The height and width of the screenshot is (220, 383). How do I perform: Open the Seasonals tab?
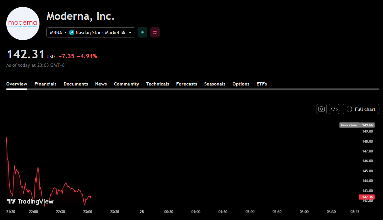tap(215, 84)
